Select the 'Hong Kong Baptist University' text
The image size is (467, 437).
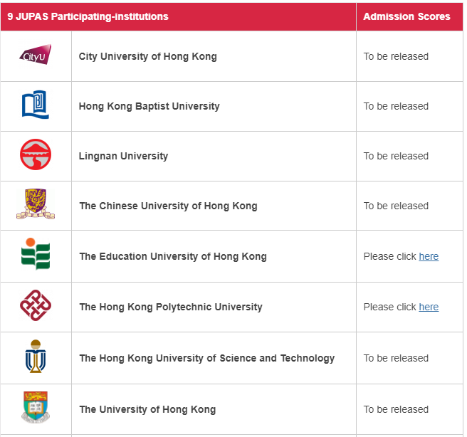[149, 106]
